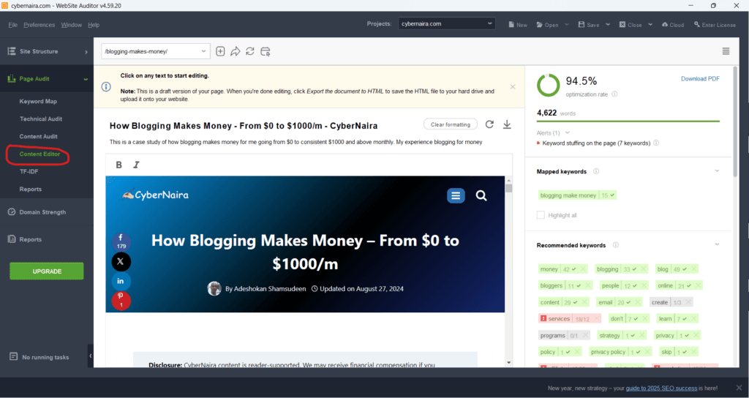This screenshot has width=749, height=398.
Task: Check the Highlight all checkbox
Action: click(x=541, y=215)
